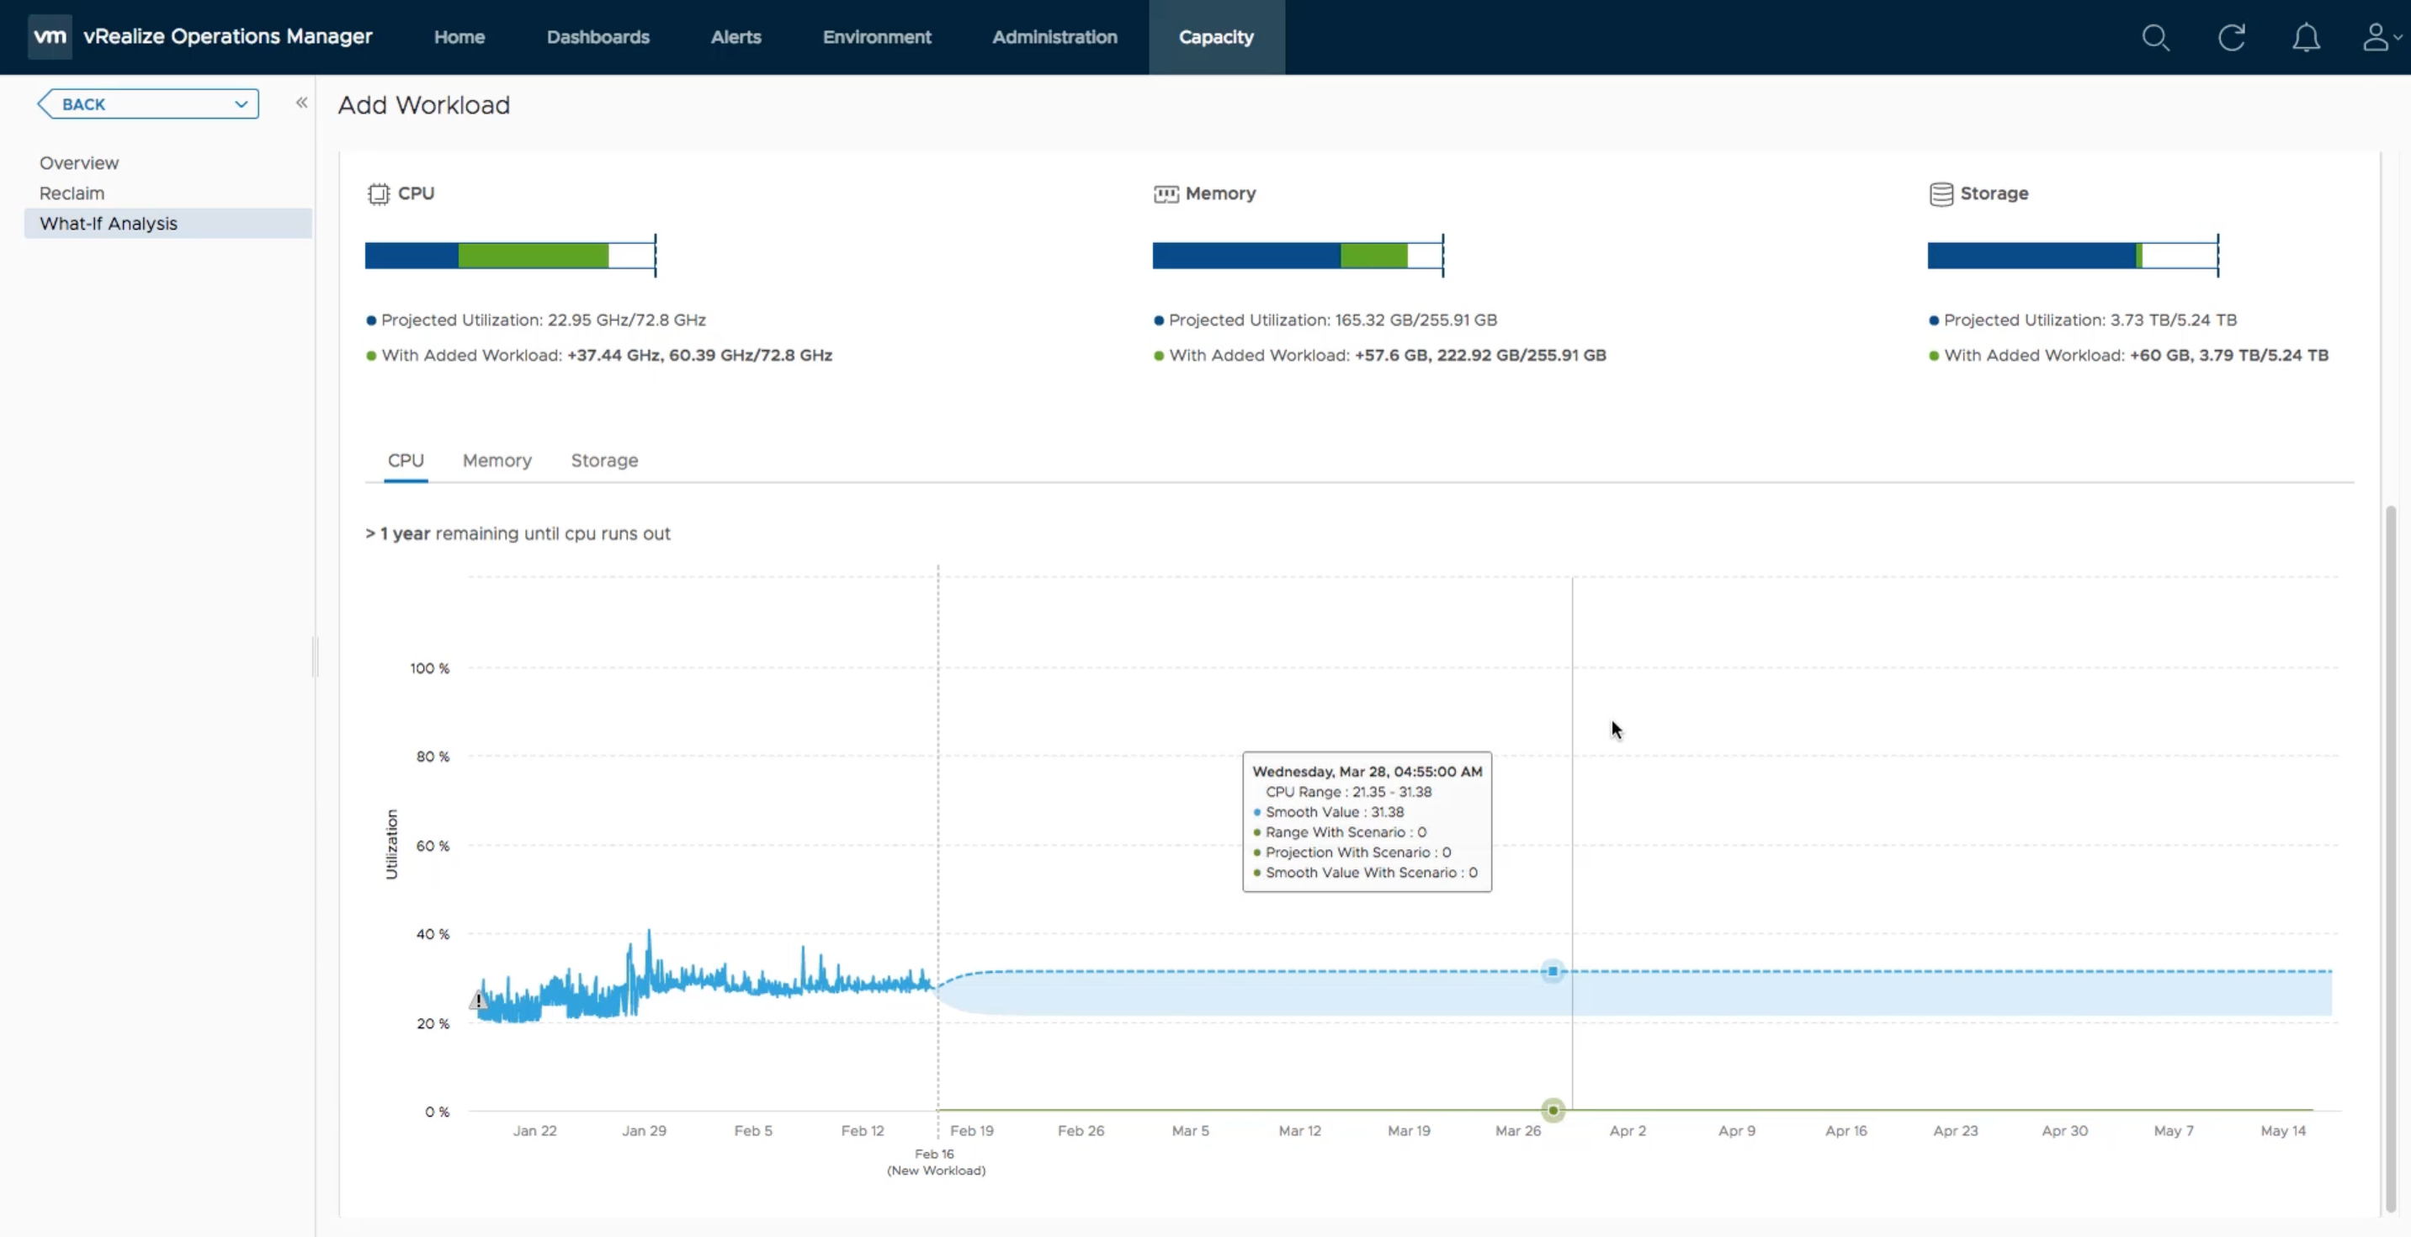Click tooltip Projection With Scenario : 0
2411x1237 pixels.
(x=1358, y=852)
